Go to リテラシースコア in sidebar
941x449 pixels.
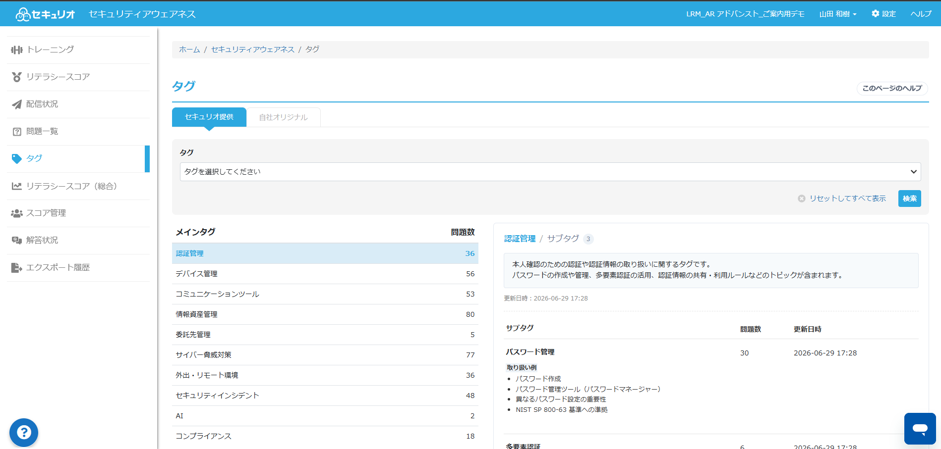(x=78, y=77)
